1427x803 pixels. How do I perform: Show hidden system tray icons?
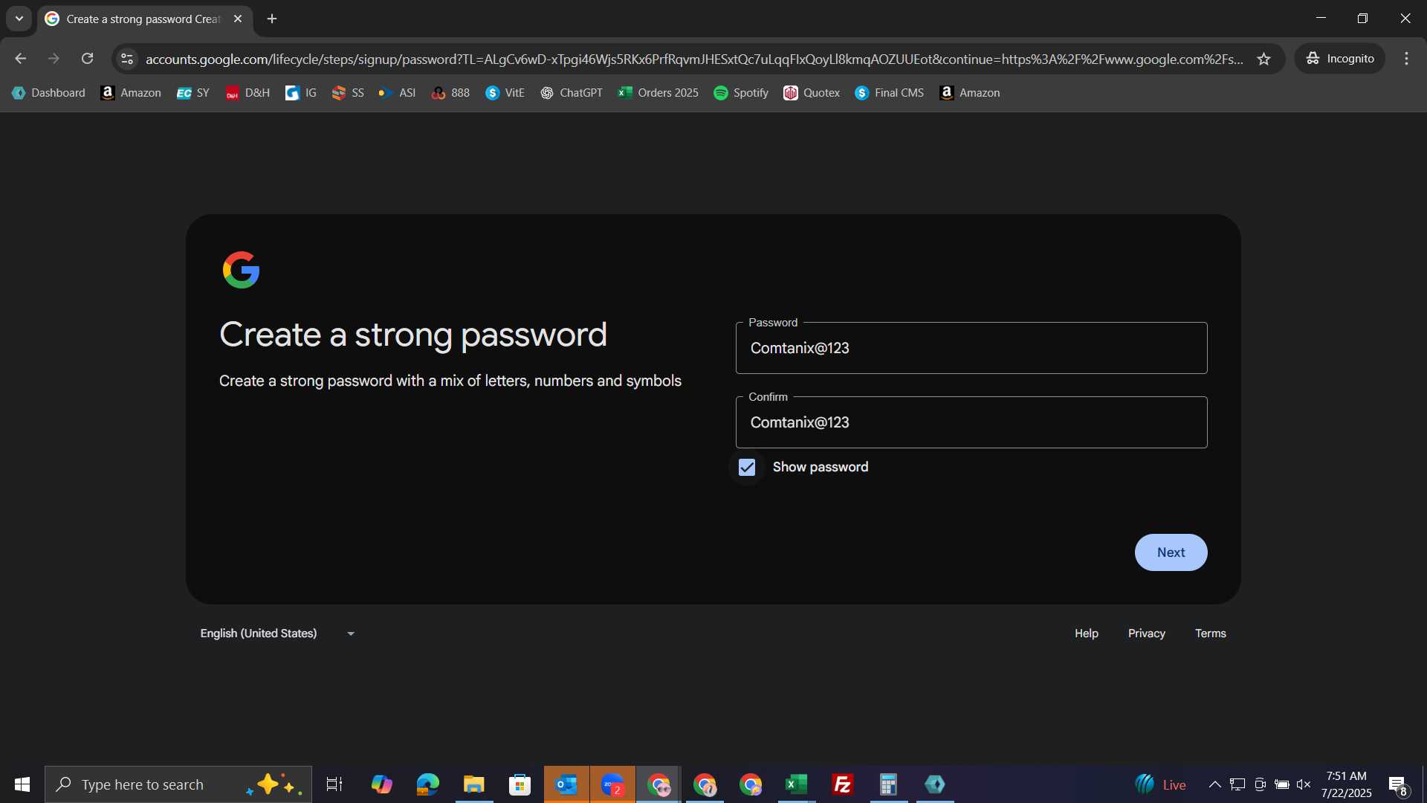coord(1214,784)
